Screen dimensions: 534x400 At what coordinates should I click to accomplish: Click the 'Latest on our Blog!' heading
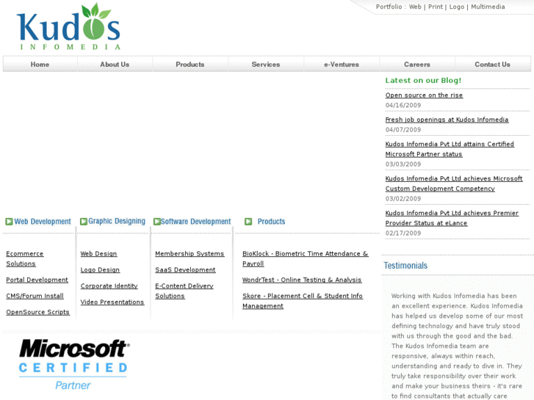click(x=423, y=81)
